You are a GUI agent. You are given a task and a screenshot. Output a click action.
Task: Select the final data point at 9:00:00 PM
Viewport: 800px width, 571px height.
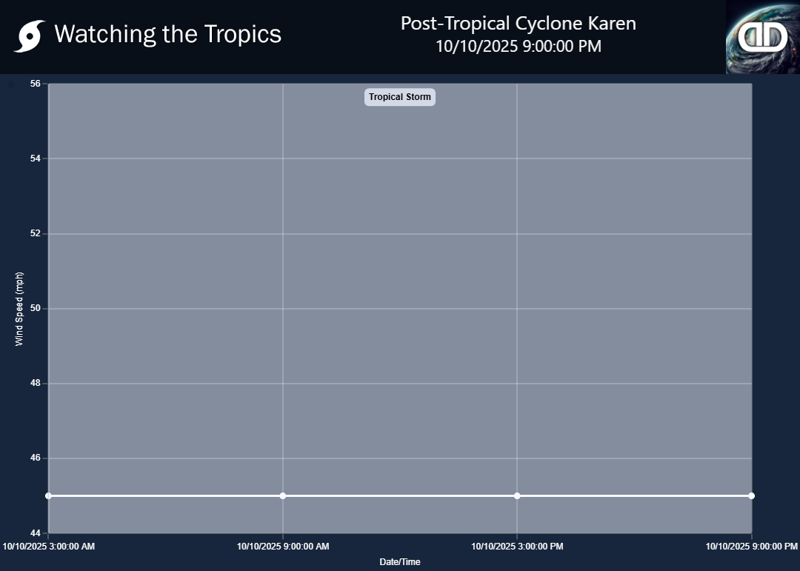point(751,495)
